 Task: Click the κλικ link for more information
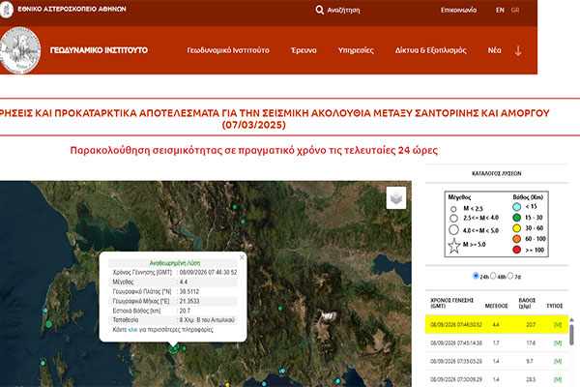click(x=132, y=330)
